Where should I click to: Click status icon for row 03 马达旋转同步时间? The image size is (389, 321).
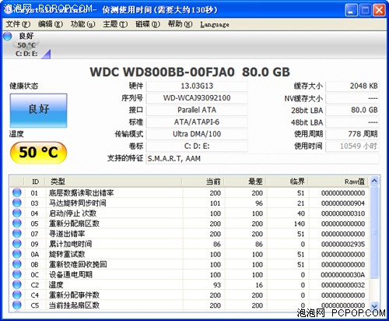(17, 203)
